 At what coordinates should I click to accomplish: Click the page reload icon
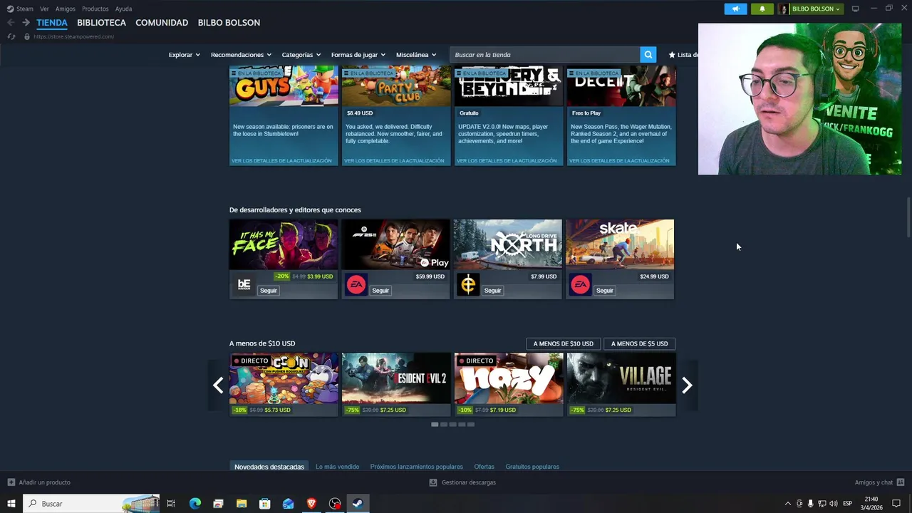tap(11, 36)
